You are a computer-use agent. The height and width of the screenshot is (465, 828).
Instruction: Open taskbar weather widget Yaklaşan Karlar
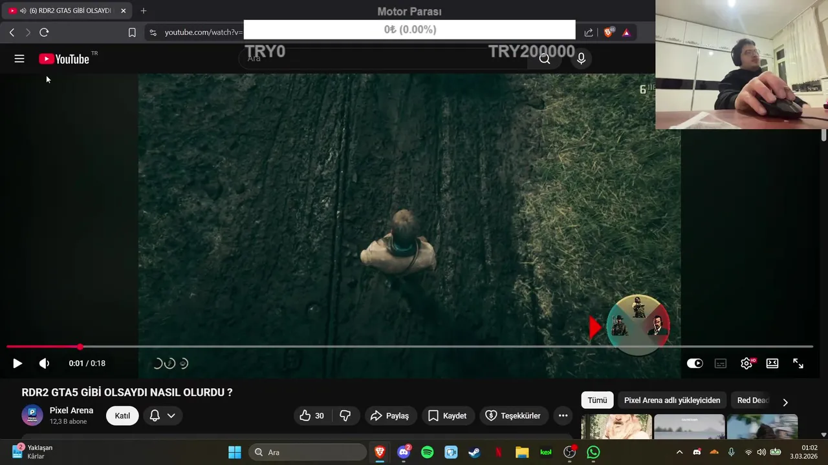32,452
